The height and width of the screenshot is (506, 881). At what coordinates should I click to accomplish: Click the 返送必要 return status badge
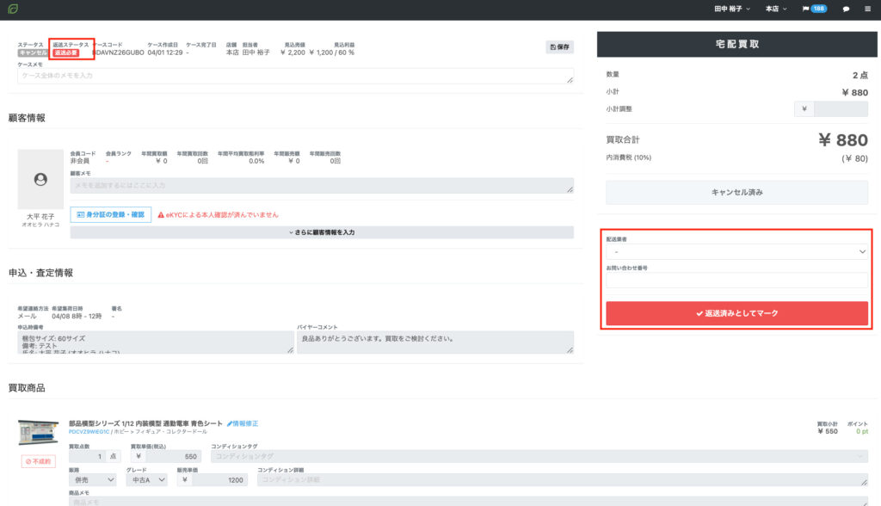[x=65, y=52]
